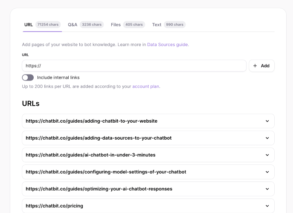Expand the configuring-model-settings-of-your-chatbot chevron
The height and width of the screenshot is (213, 293).
(267, 172)
